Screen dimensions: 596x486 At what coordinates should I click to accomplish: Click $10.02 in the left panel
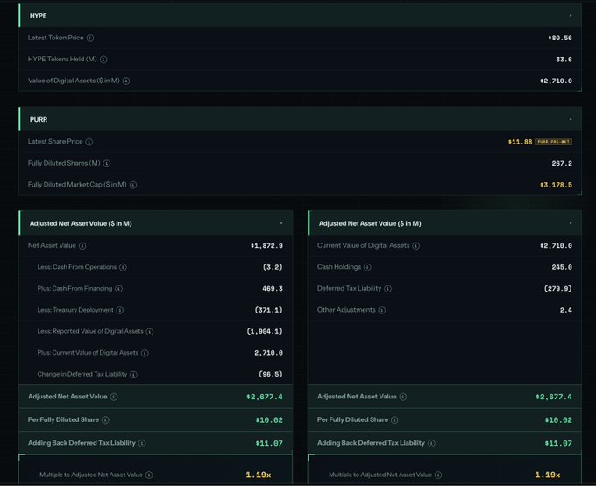coord(269,420)
